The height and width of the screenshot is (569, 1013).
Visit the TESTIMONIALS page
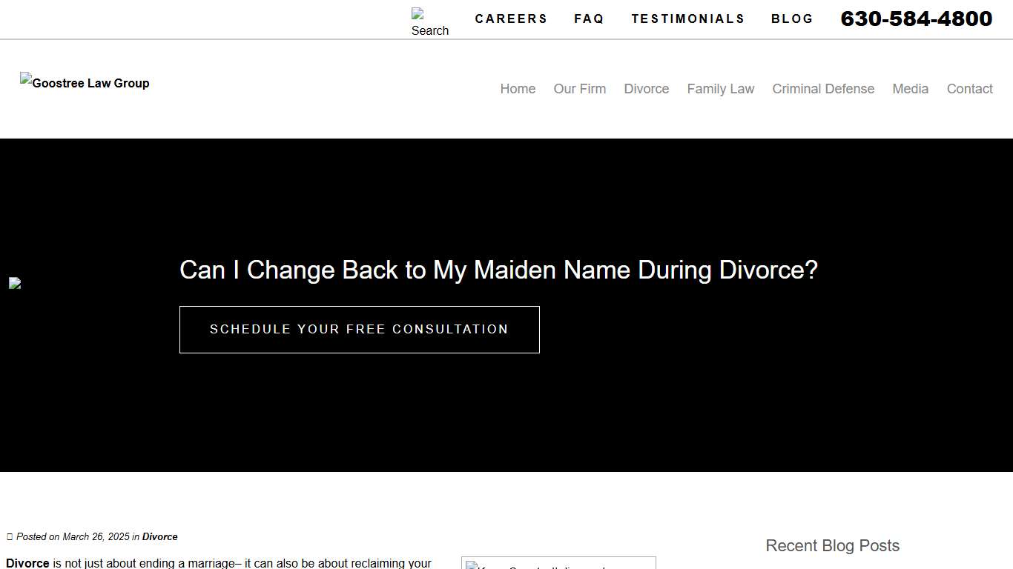tap(688, 19)
